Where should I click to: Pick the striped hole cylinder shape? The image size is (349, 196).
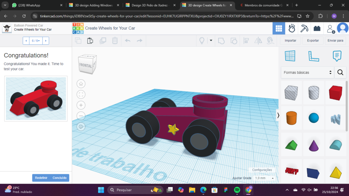pyautogui.click(x=314, y=93)
